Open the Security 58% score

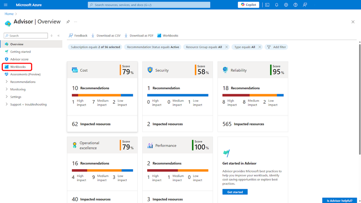(x=202, y=70)
